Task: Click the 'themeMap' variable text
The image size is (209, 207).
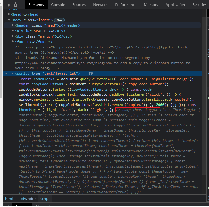Action: (x=27, y=110)
